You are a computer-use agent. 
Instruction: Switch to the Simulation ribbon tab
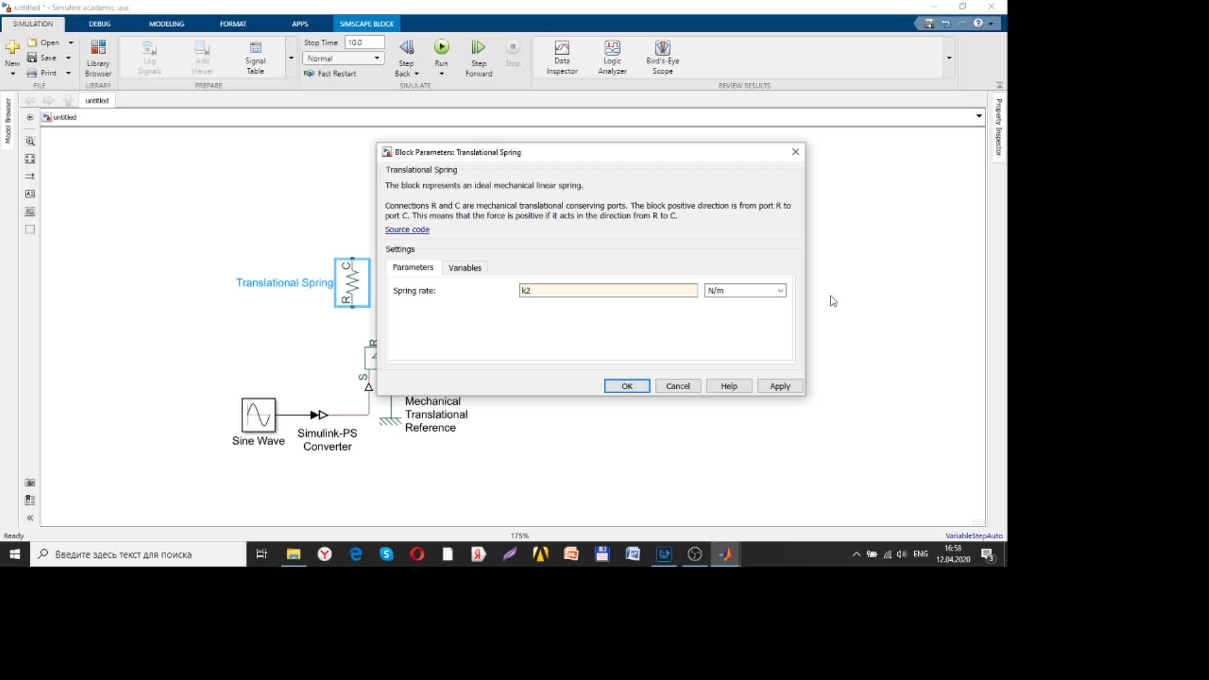pyautogui.click(x=33, y=24)
